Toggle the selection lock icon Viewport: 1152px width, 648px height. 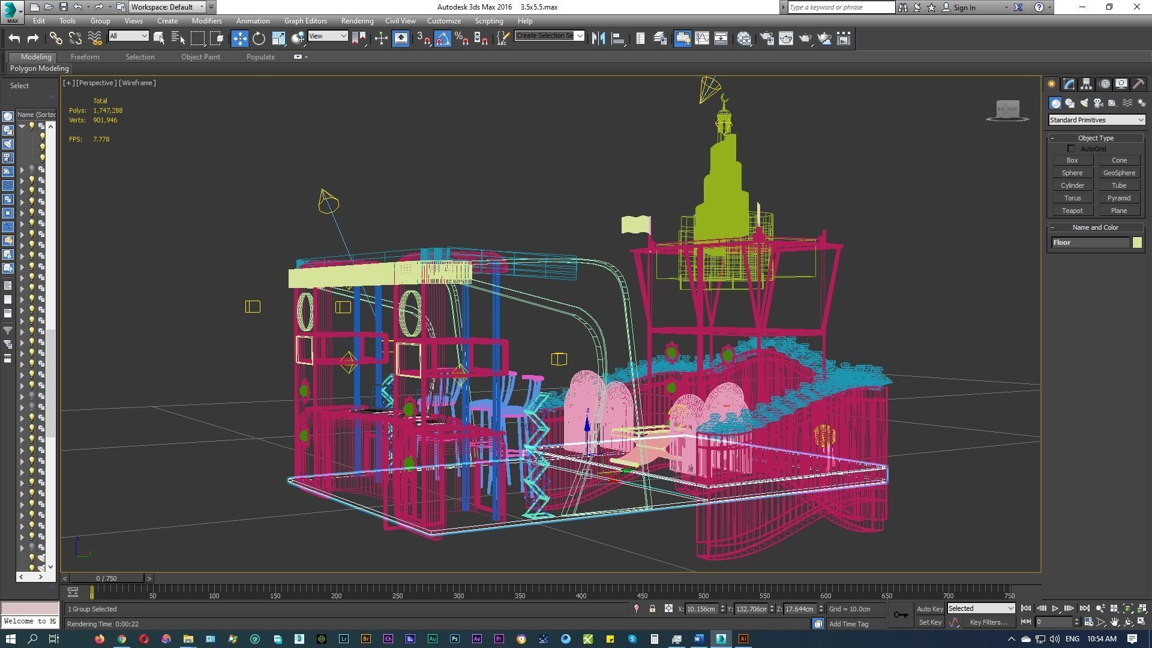pyautogui.click(x=652, y=608)
